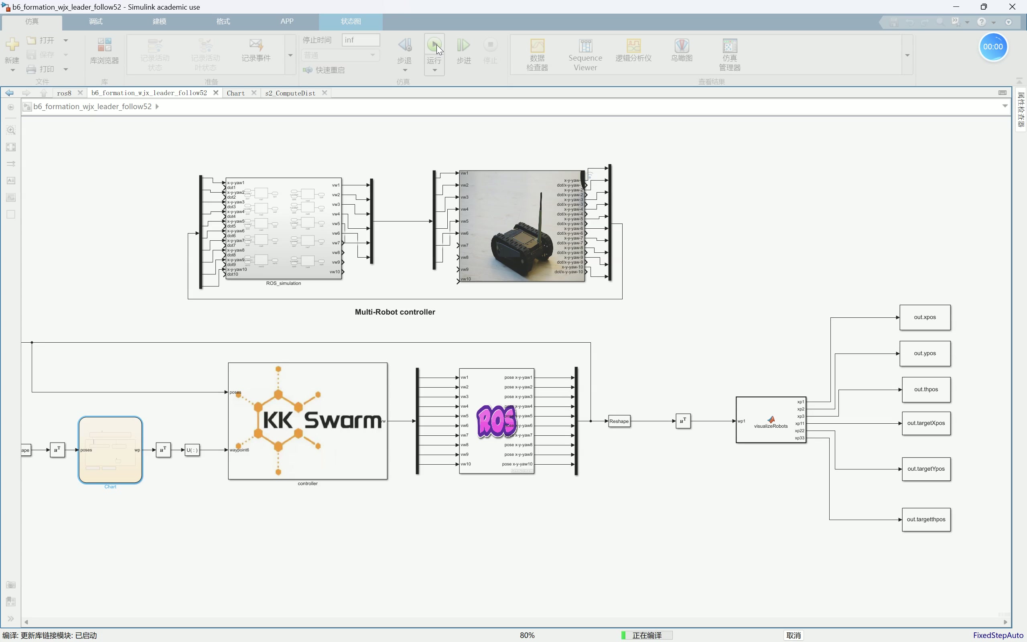Switch to the Chart model tab

tap(235, 93)
